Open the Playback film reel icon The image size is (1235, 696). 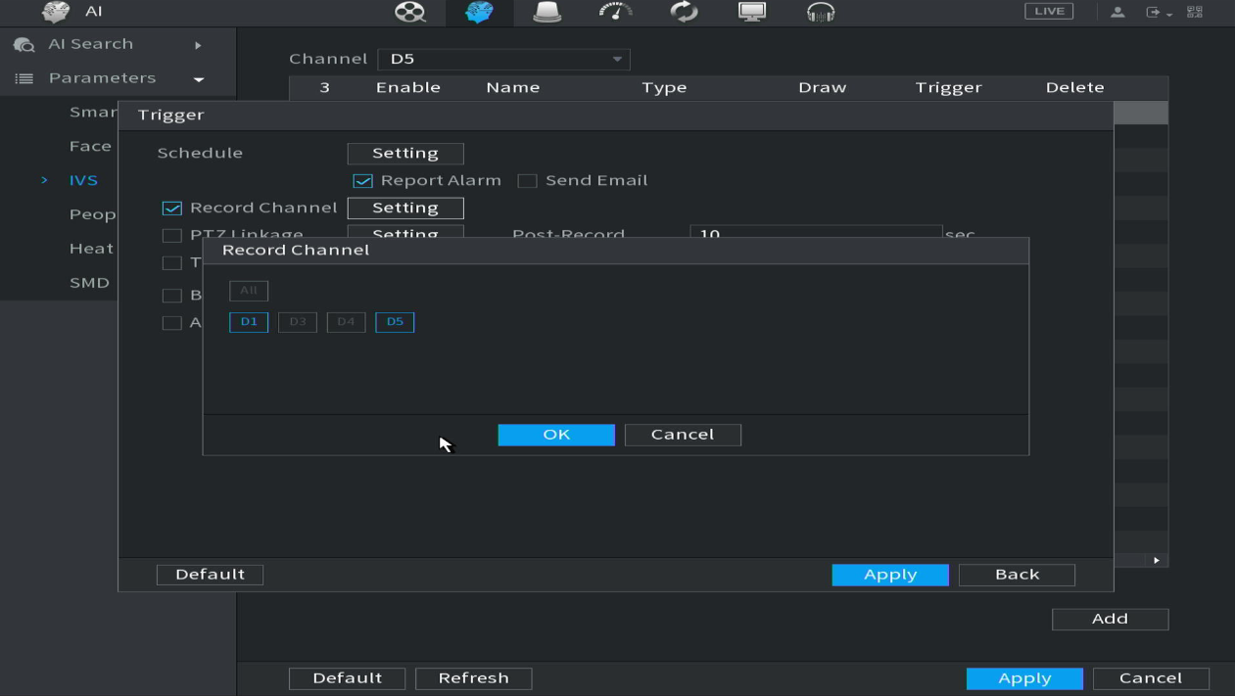pos(409,12)
